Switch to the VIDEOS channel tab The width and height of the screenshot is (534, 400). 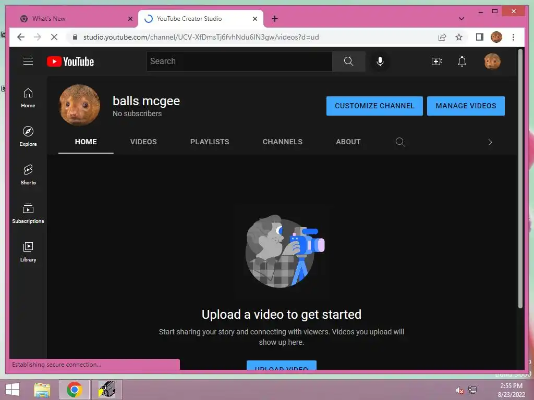[x=143, y=142]
